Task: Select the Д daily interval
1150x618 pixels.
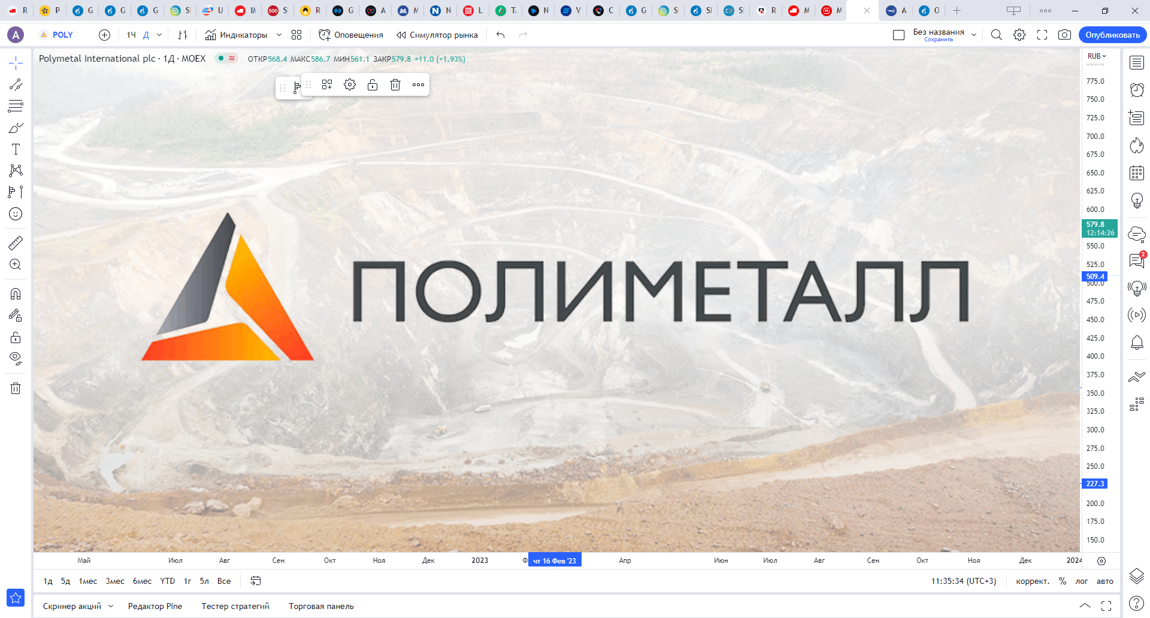Action: tap(146, 35)
